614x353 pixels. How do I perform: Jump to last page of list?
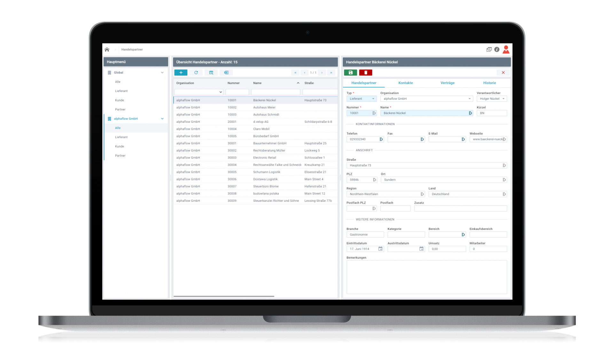click(331, 73)
